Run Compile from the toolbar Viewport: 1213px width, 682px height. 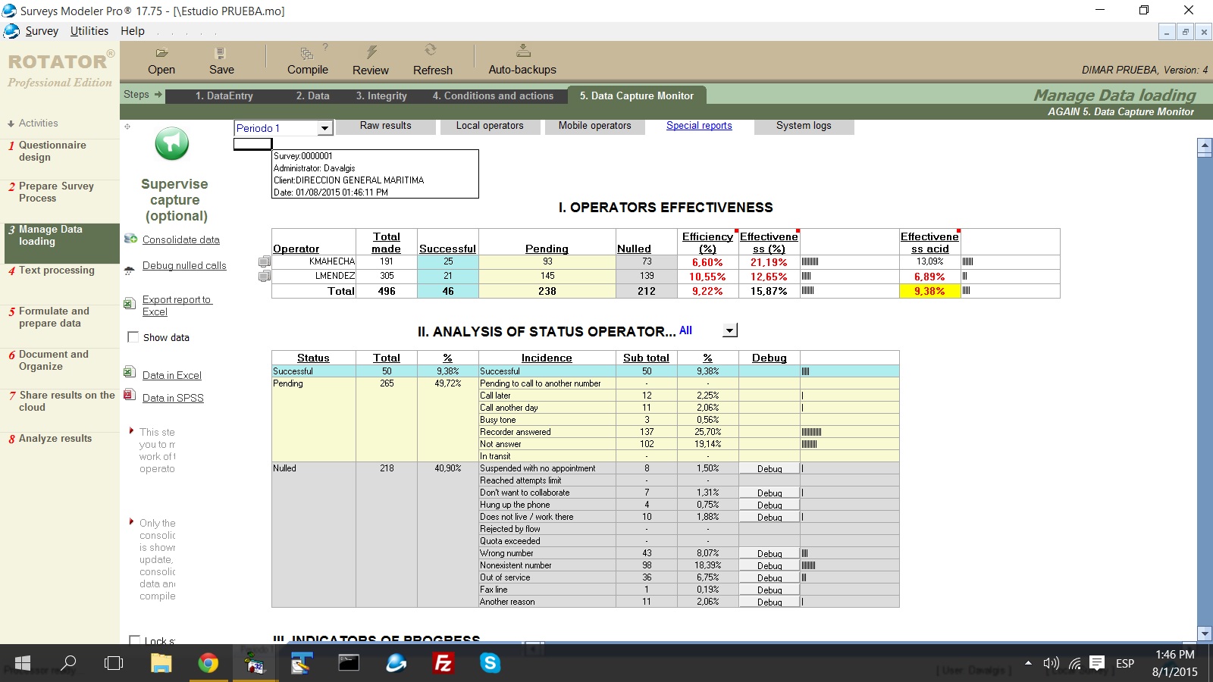pyautogui.click(x=307, y=54)
